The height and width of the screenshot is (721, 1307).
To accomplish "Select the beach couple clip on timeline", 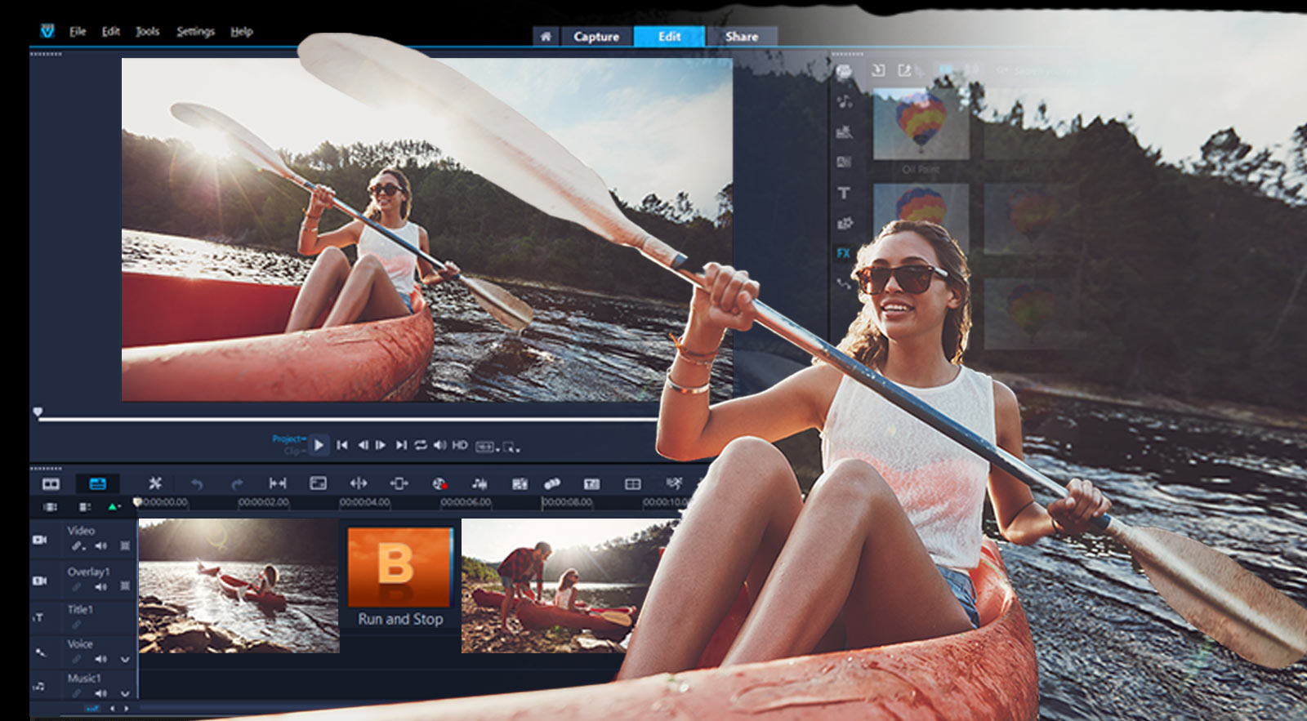I will pos(562,585).
